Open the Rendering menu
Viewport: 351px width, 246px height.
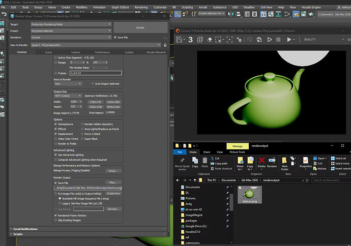141,8
